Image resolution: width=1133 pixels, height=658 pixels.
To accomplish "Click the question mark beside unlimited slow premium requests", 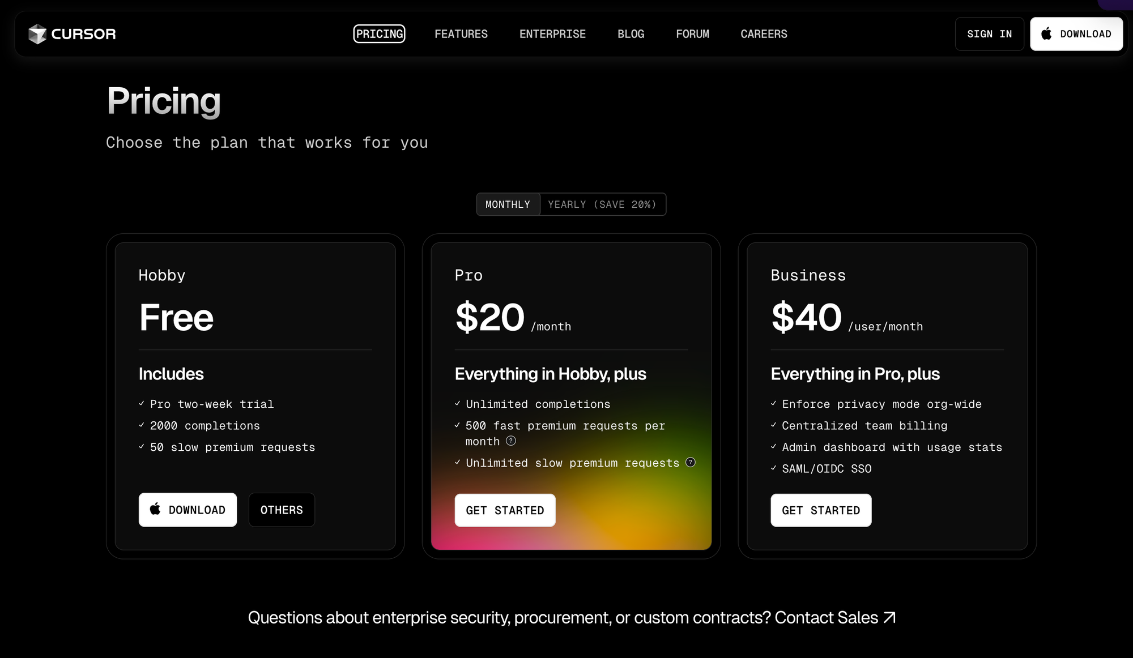I will point(691,463).
